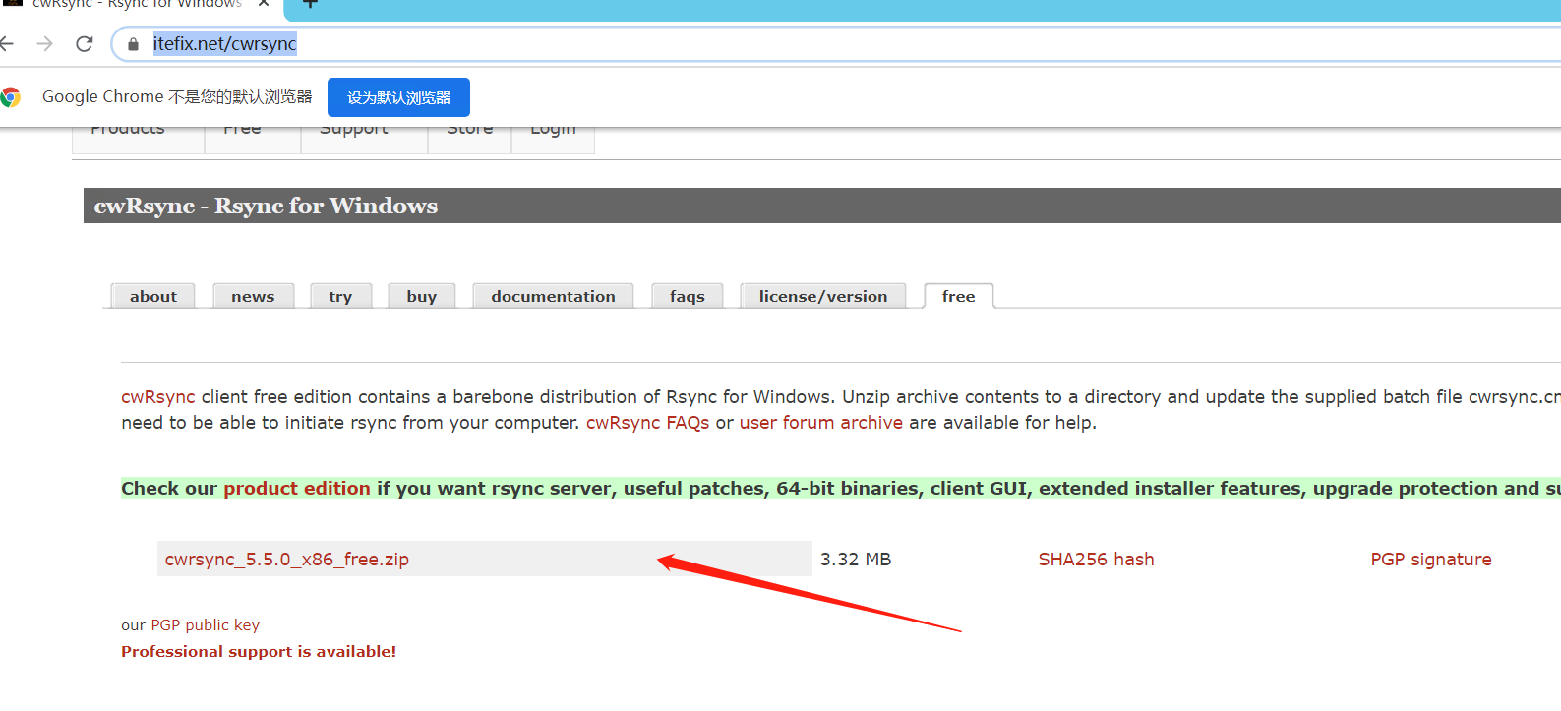Switch to the 'buy' tab
The width and height of the screenshot is (1561, 711).
coord(422,296)
